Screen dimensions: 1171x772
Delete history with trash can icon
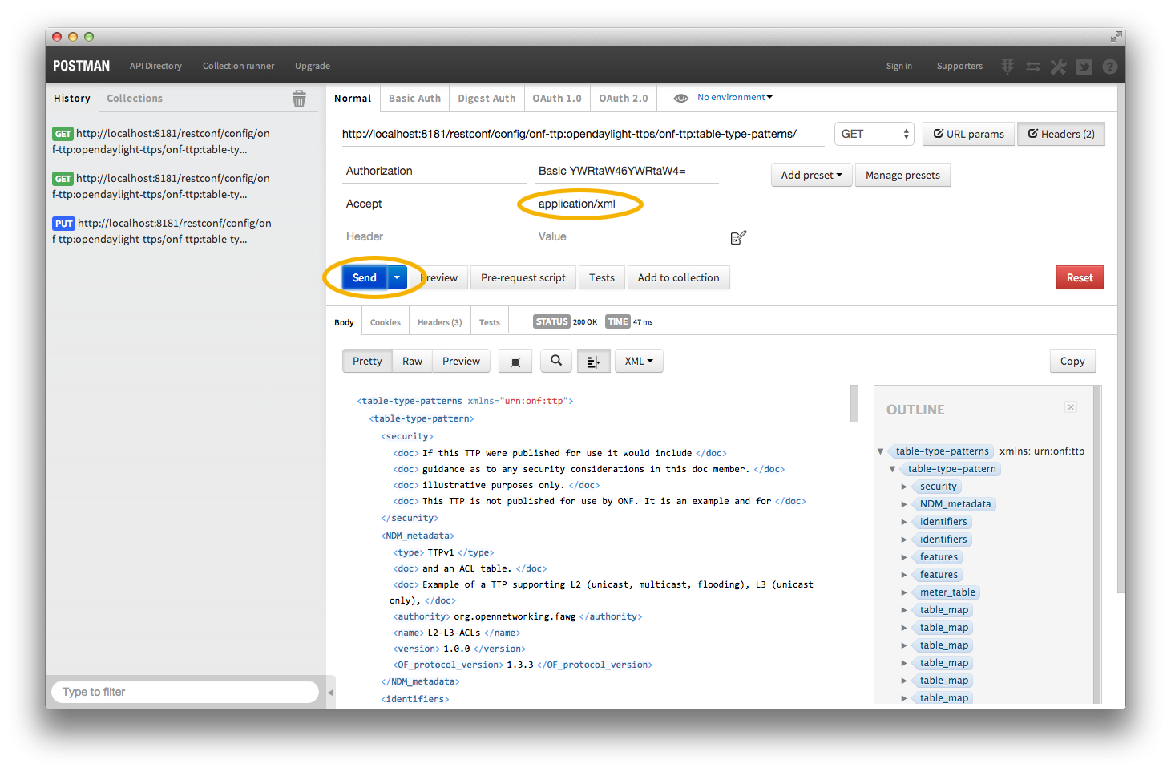click(299, 99)
